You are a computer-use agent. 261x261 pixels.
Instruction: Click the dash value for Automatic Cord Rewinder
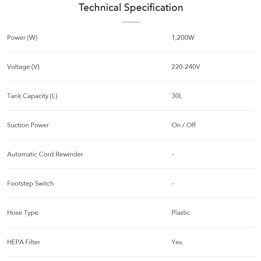[x=173, y=155]
